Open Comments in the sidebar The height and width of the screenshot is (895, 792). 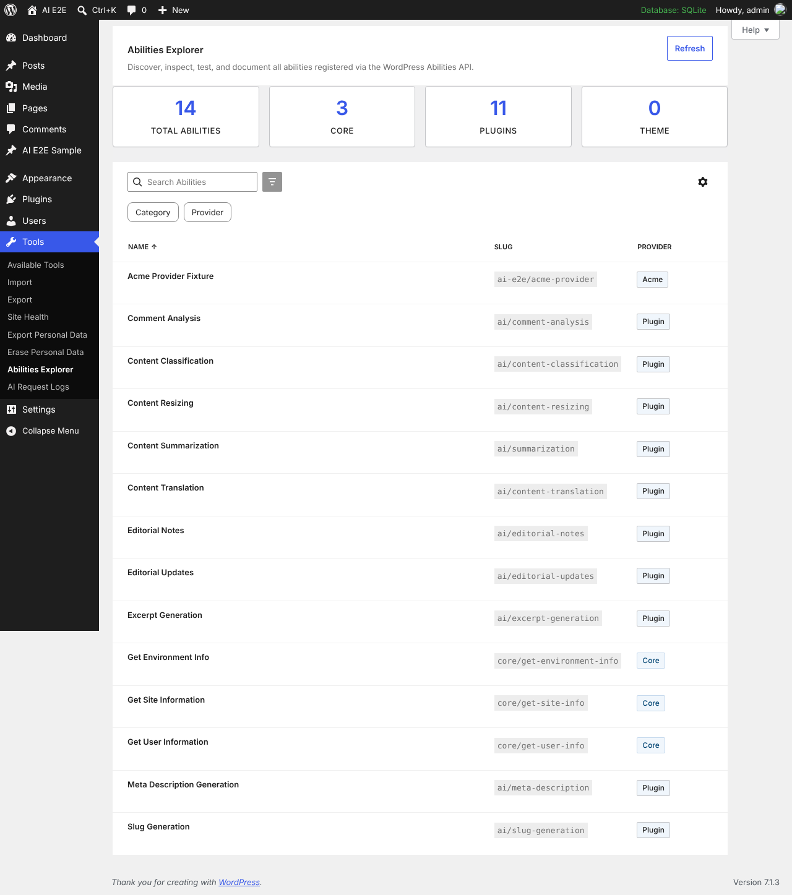coord(49,129)
